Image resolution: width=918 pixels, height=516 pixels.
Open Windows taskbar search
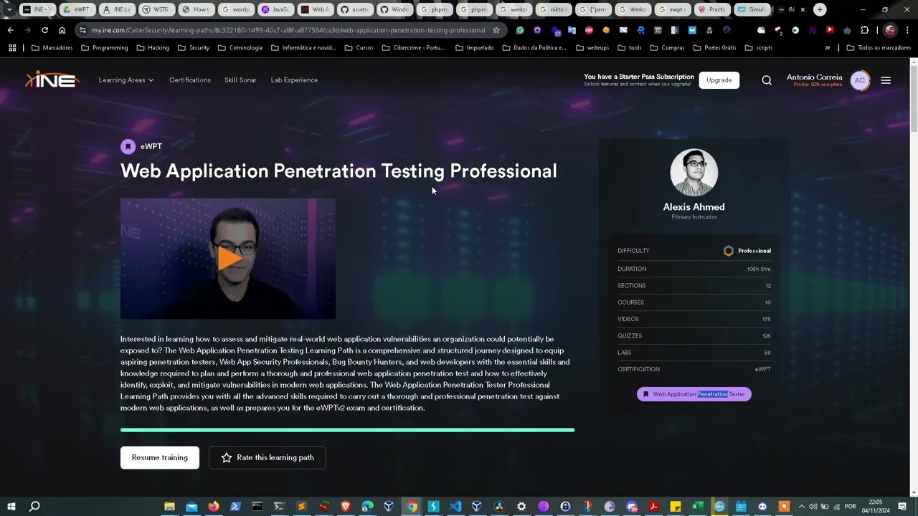pyautogui.click(x=34, y=507)
